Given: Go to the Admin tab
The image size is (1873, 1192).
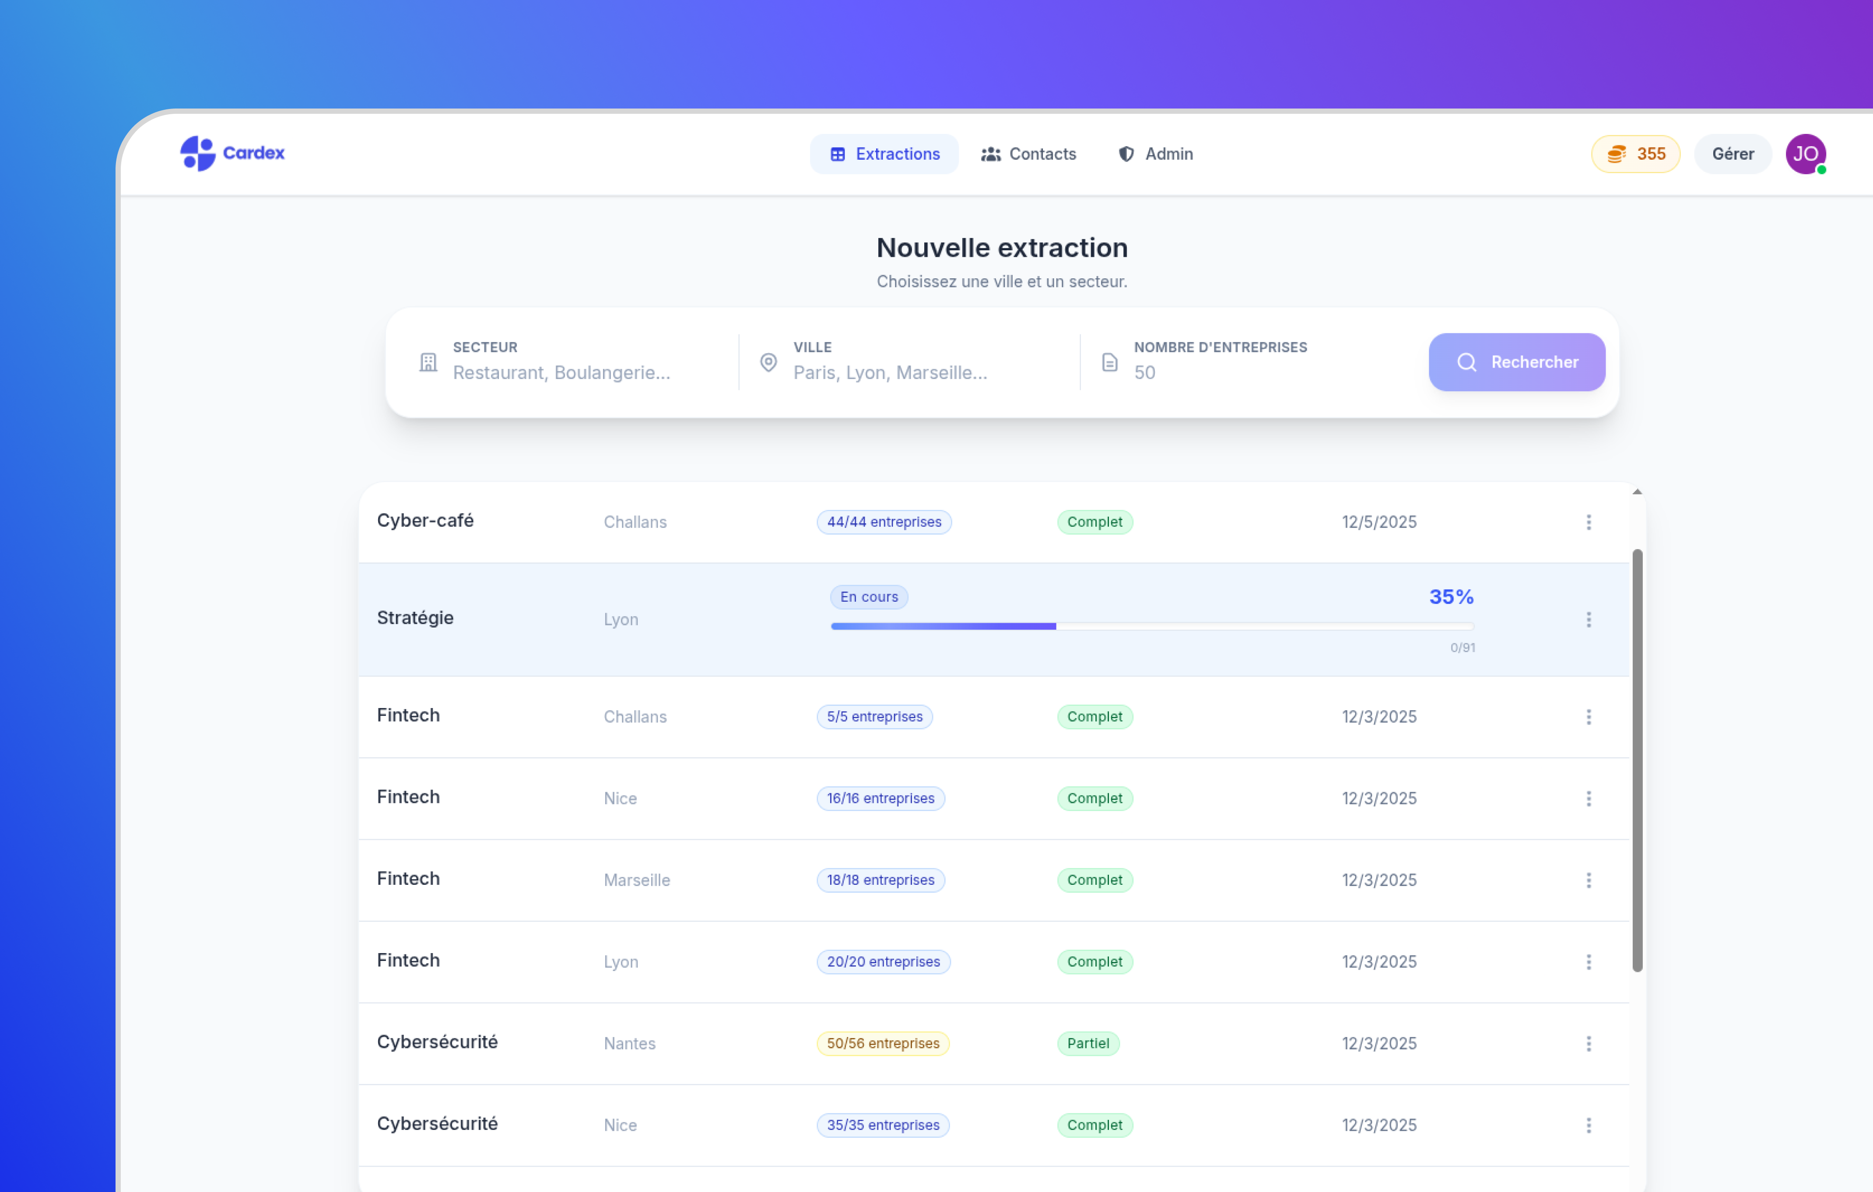Looking at the screenshot, I should tap(1155, 154).
